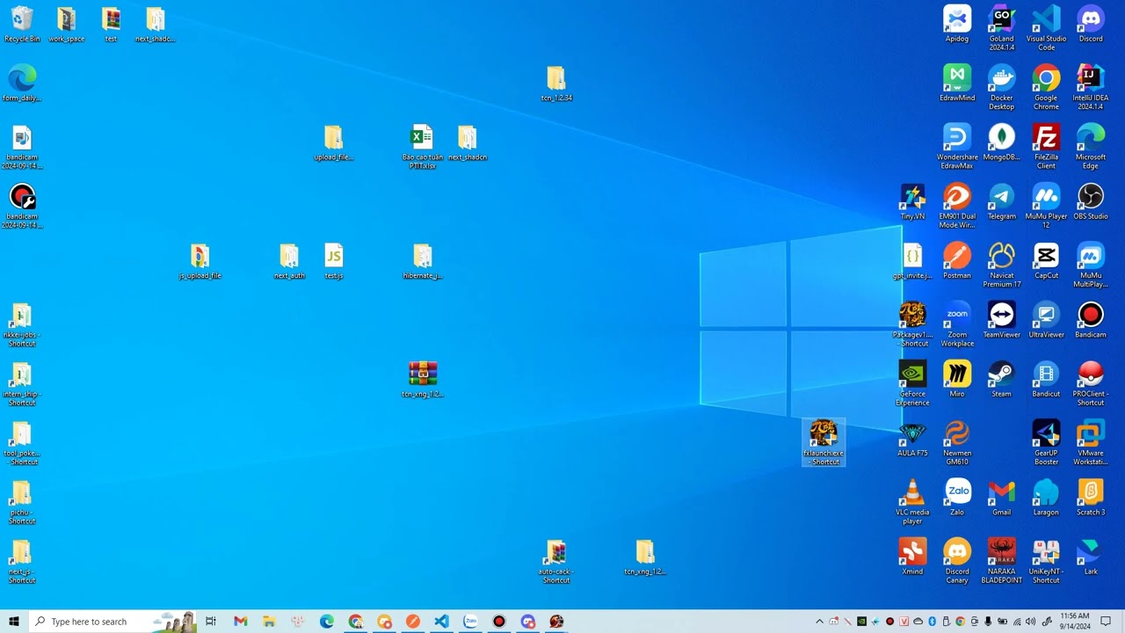This screenshot has height=633, width=1125.
Task: Launch the Lark desktop shortcut
Action: coord(1091,557)
